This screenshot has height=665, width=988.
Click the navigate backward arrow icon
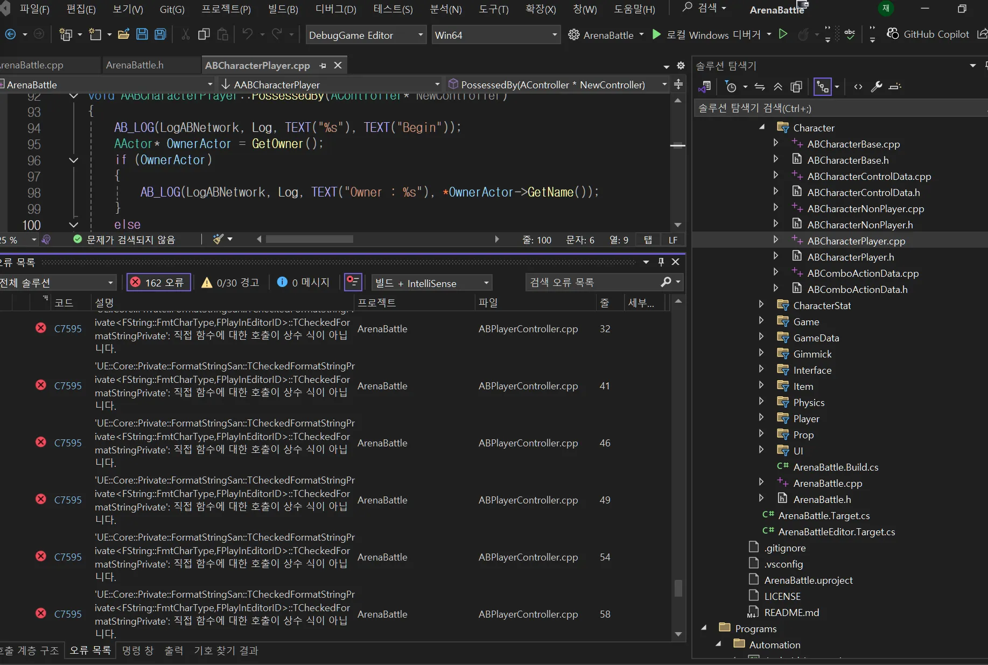click(10, 34)
